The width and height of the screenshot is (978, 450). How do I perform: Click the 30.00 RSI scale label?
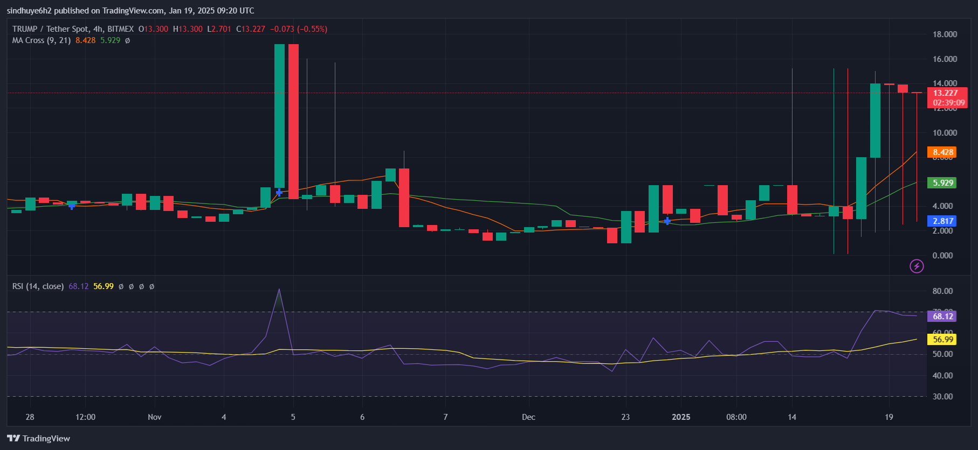pos(943,397)
